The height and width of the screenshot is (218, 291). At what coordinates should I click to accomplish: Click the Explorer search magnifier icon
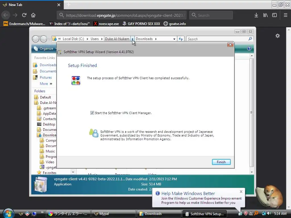(x=250, y=39)
